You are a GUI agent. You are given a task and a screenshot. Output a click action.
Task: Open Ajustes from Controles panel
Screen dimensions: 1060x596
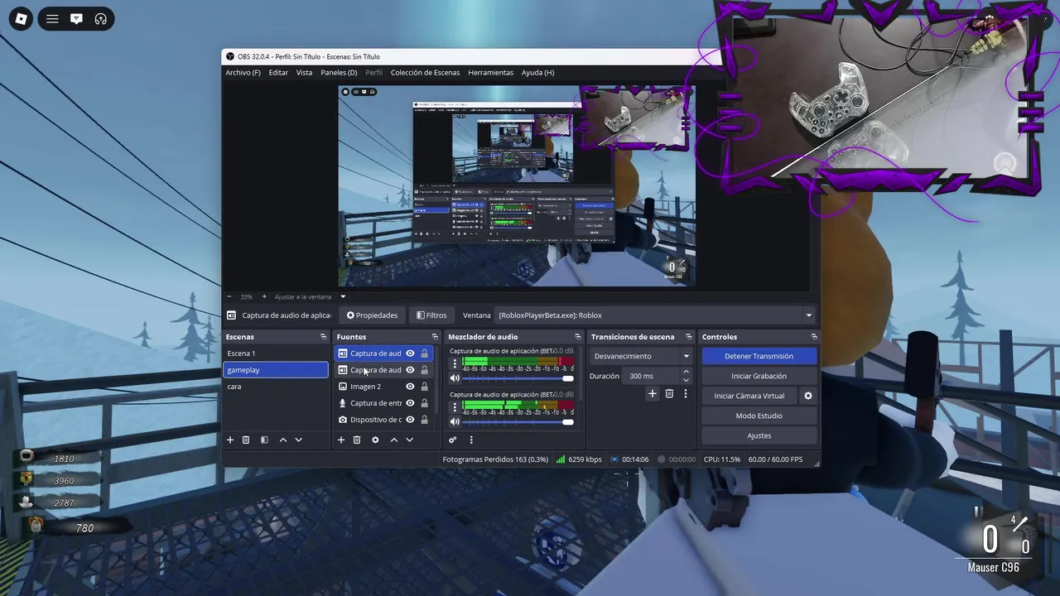click(759, 435)
